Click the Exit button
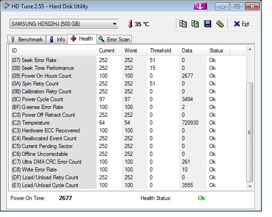This screenshot has height=217, width=272. point(242,24)
